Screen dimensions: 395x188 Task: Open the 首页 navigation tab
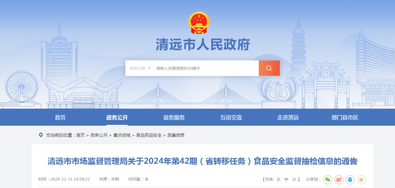(x=60, y=117)
